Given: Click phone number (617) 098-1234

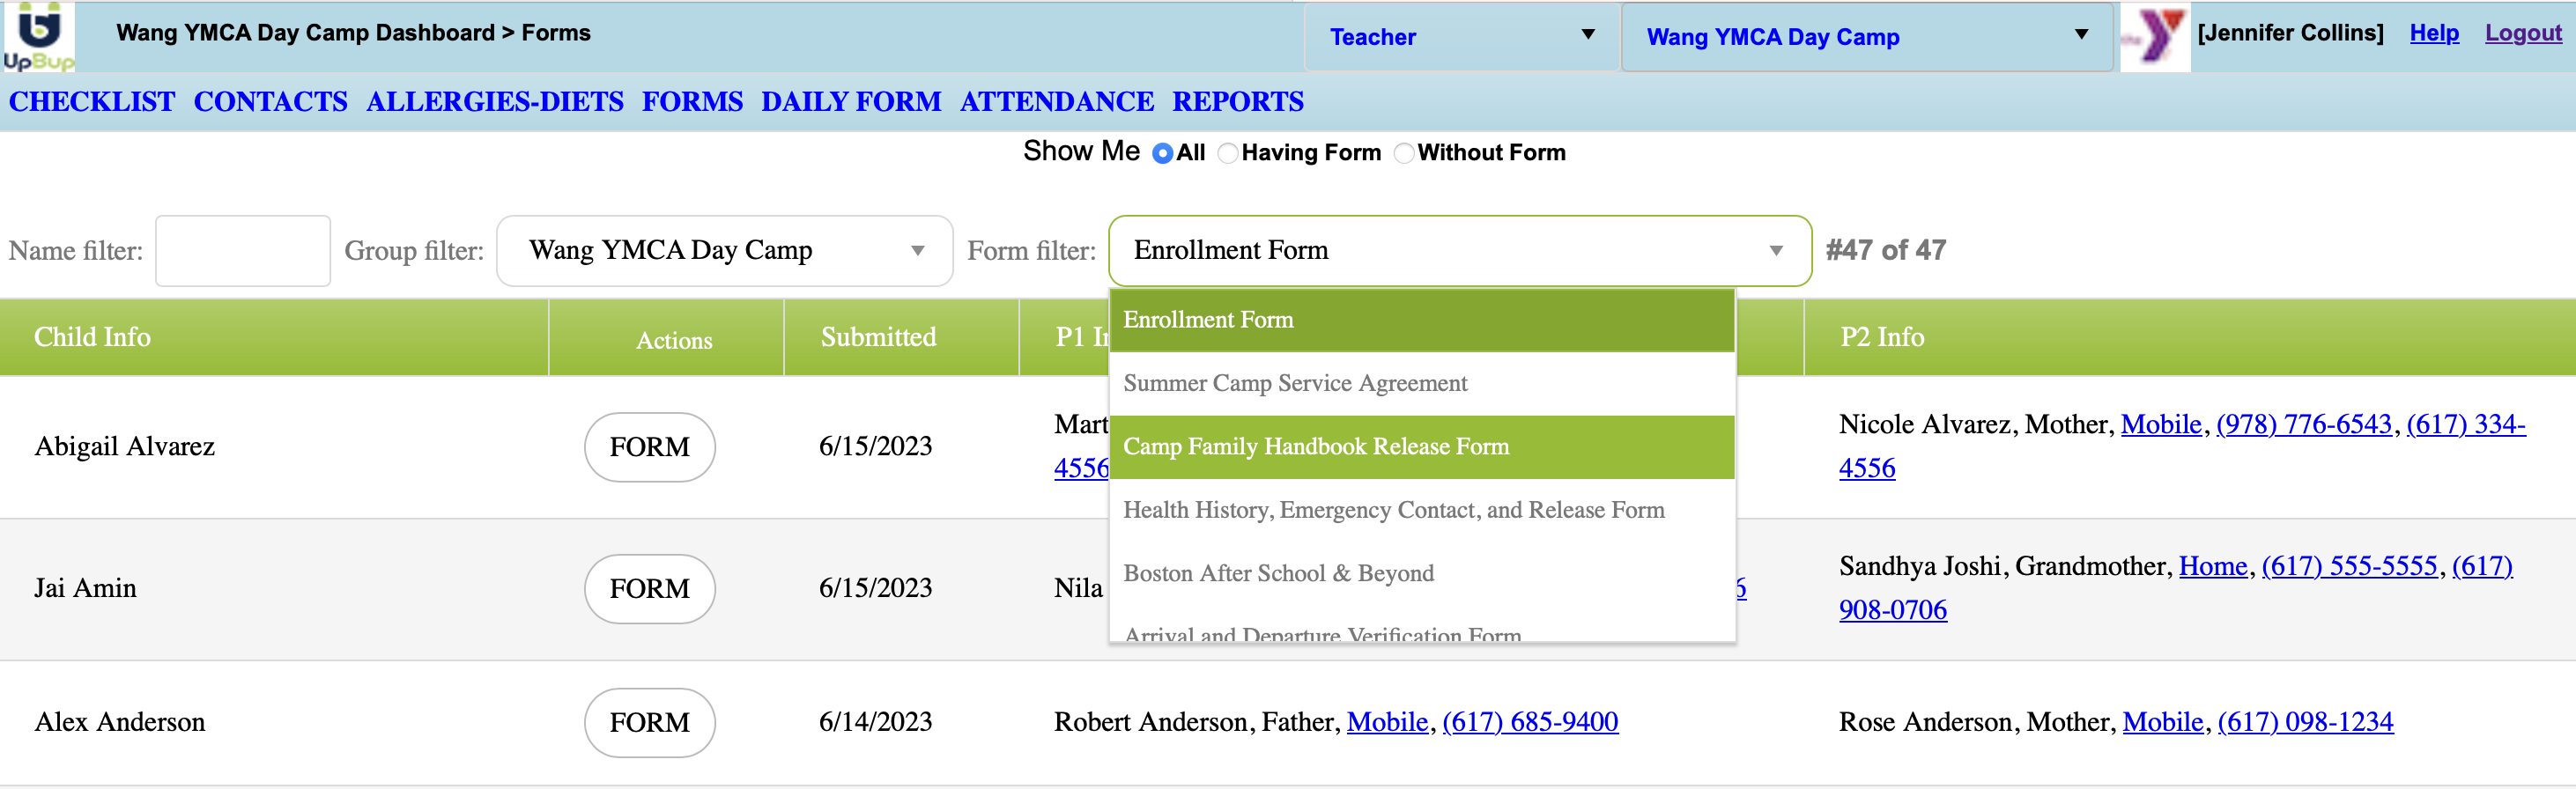Looking at the screenshot, I should [x=2305, y=722].
